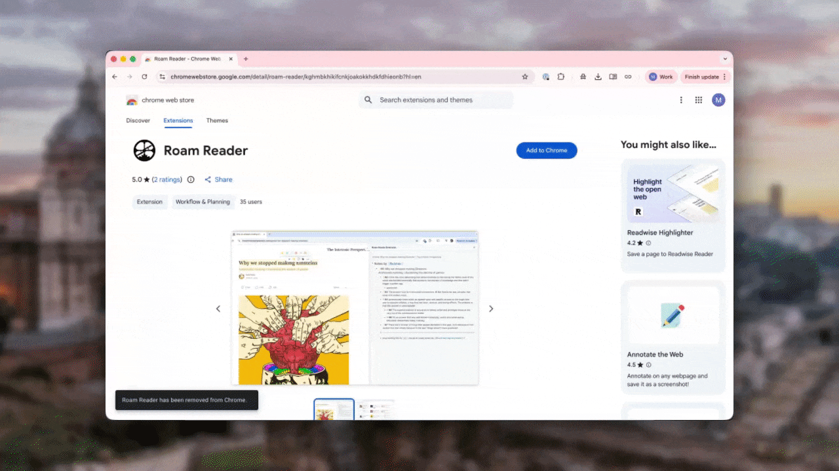Show next screenshot with right arrow
839x471 pixels.
[491, 309]
